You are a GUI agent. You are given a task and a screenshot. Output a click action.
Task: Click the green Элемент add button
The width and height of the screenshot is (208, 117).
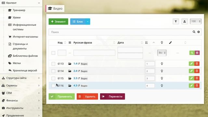tap(58, 21)
